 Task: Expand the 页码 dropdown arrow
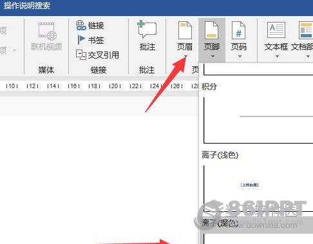(x=240, y=56)
